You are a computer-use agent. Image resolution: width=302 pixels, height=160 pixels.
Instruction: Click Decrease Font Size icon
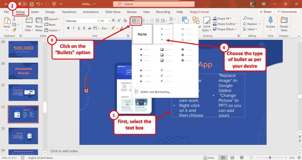tap(119, 20)
